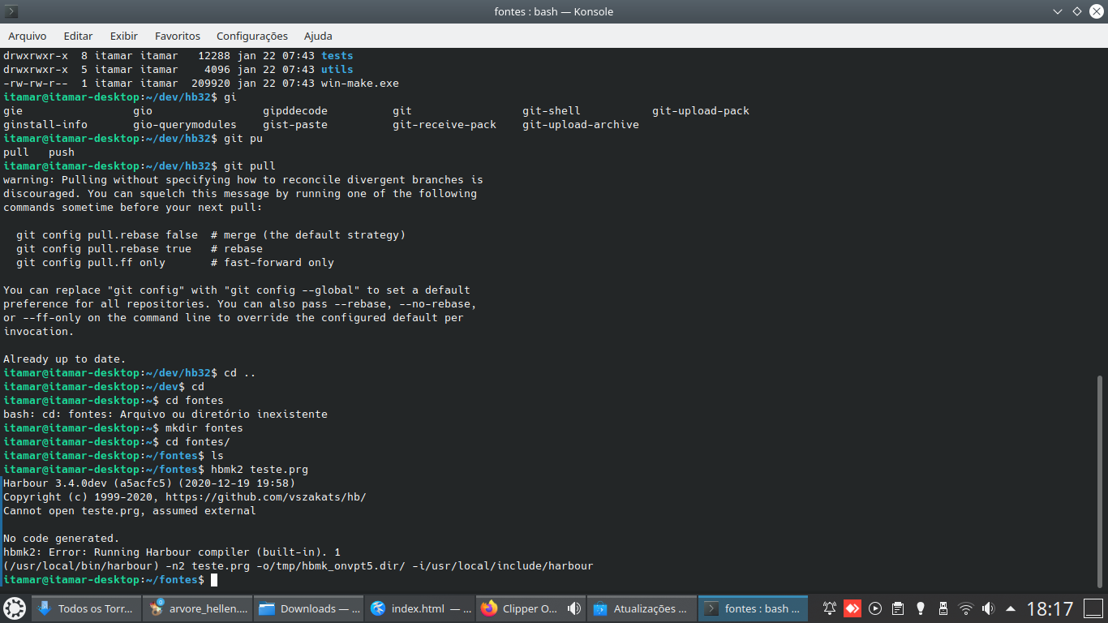Open the removable USB devices tray icon
This screenshot has height=623, width=1108.
click(x=943, y=608)
